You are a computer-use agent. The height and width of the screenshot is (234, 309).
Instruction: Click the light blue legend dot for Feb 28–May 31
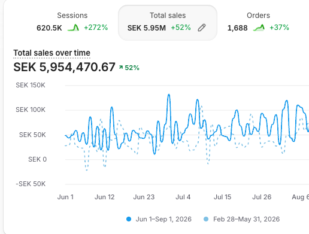tap(206, 219)
